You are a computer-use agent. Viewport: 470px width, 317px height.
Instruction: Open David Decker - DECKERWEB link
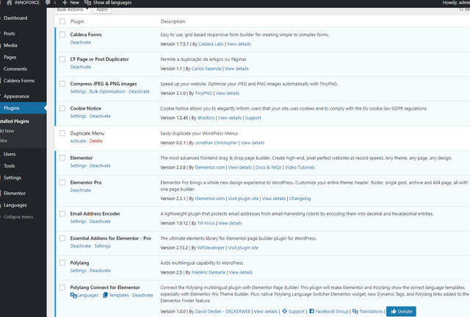pyautogui.click(x=223, y=312)
